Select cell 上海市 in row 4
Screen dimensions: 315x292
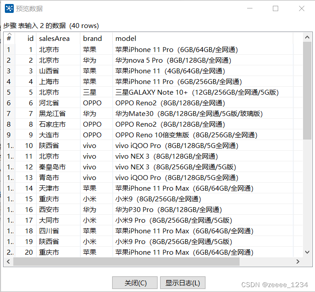58,81
